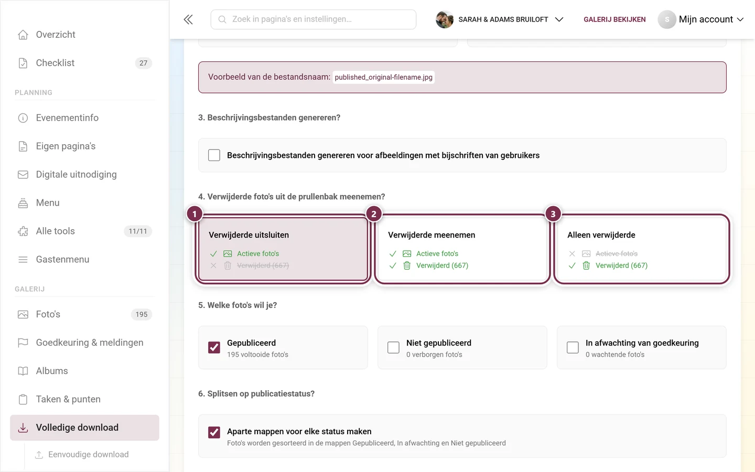Click the 195 photos count badge
Screen dimensions: 755x472
(x=142, y=315)
